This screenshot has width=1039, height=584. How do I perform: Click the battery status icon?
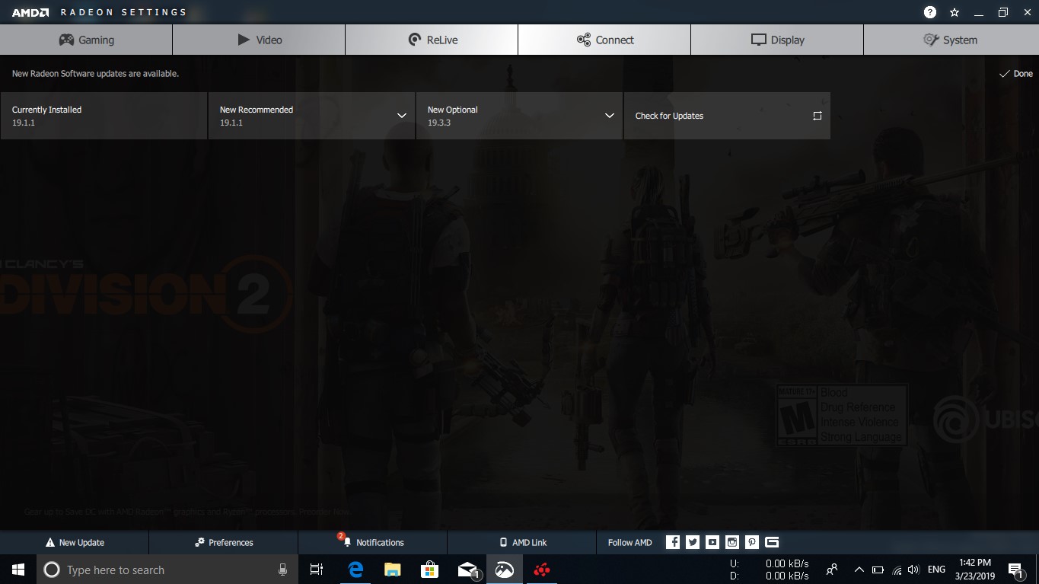pos(878,570)
